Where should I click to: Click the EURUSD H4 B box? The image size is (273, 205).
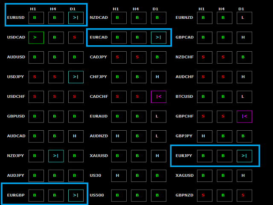tap(56, 18)
